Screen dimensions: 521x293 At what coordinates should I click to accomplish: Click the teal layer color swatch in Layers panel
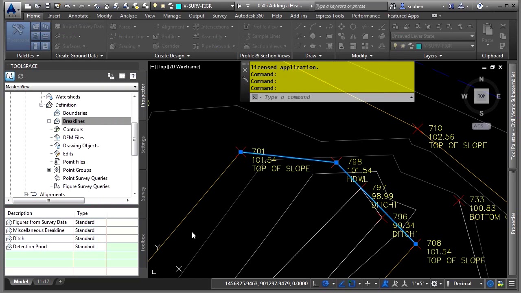418,46
